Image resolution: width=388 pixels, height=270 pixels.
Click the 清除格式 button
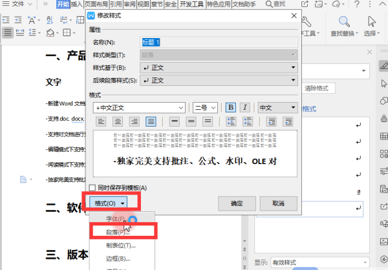click(x=317, y=88)
